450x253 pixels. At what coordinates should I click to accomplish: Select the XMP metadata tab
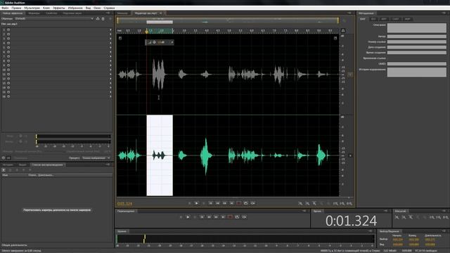[x=407, y=19]
